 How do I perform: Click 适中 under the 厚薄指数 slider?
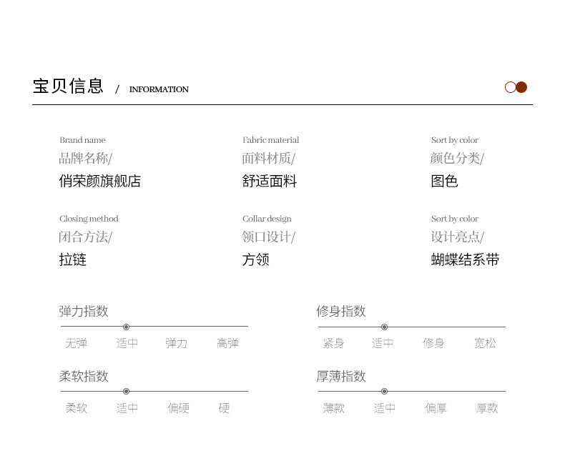click(385, 408)
